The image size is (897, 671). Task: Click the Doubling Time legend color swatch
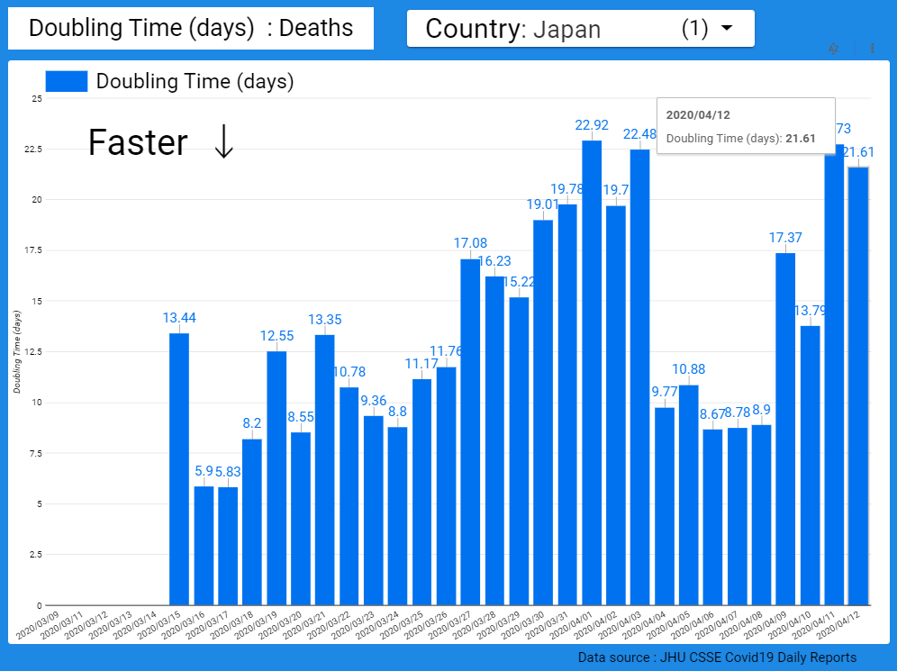[x=65, y=81]
